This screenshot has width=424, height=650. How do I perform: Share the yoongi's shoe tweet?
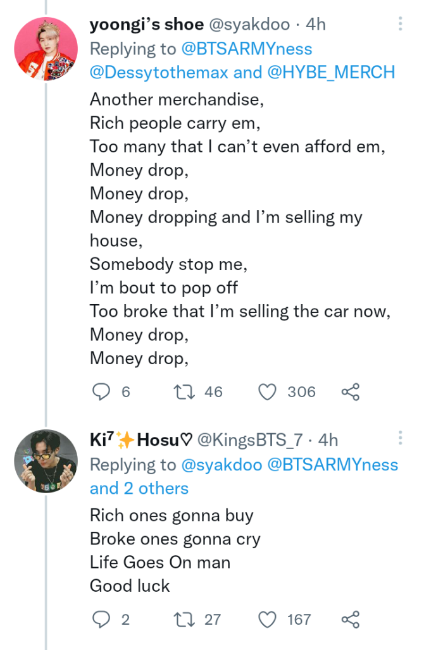[351, 392]
